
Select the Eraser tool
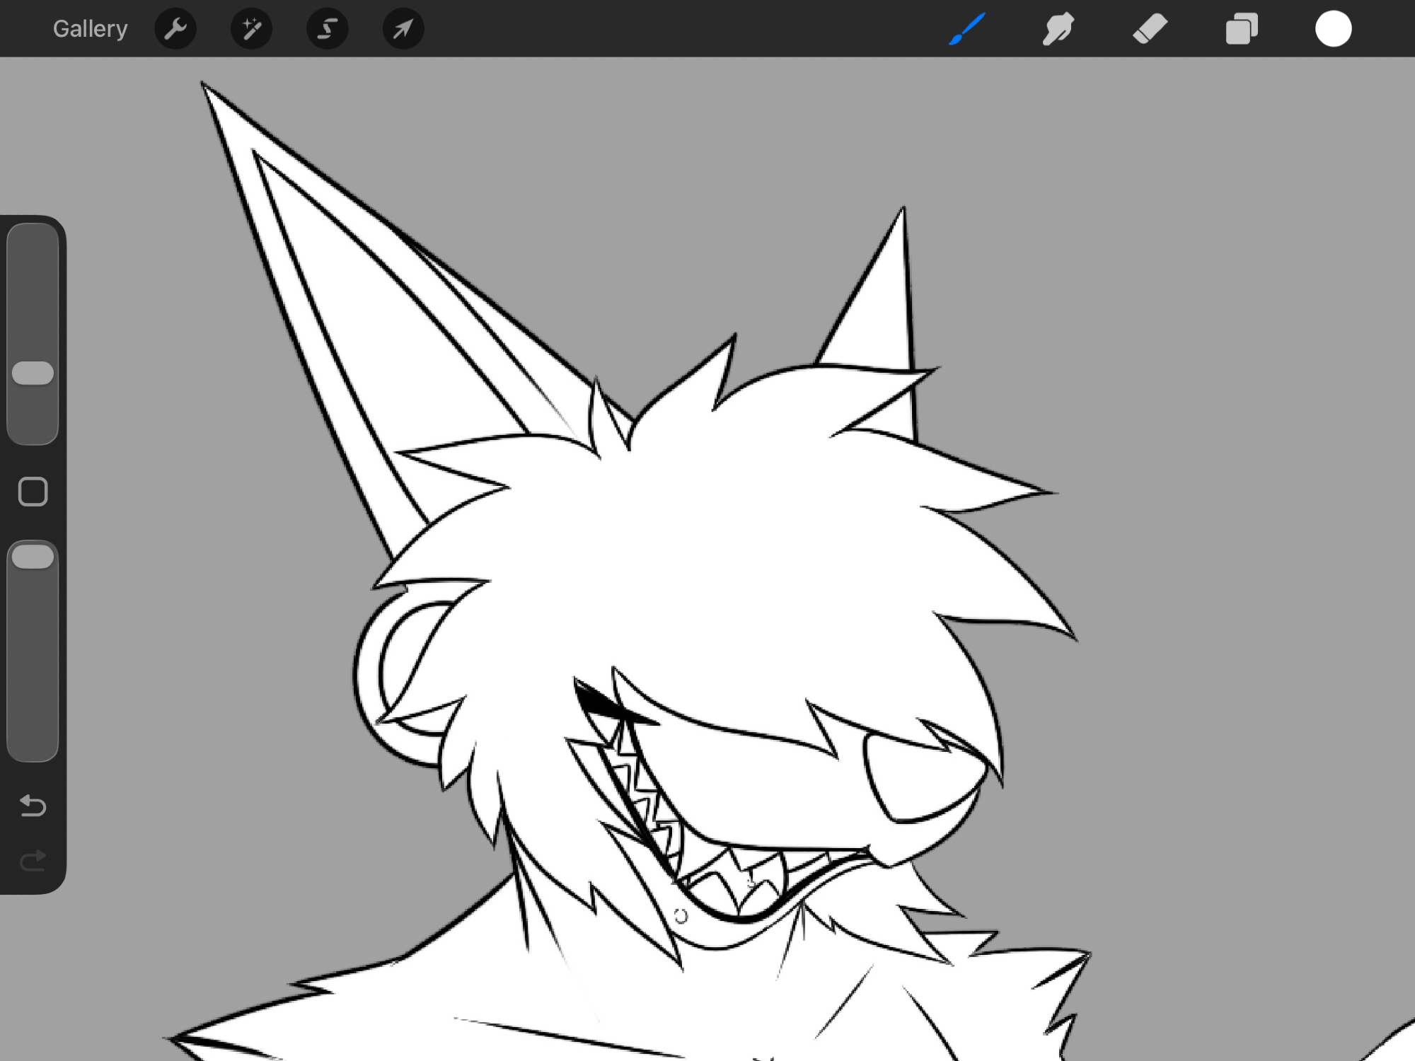click(1150, 29)
